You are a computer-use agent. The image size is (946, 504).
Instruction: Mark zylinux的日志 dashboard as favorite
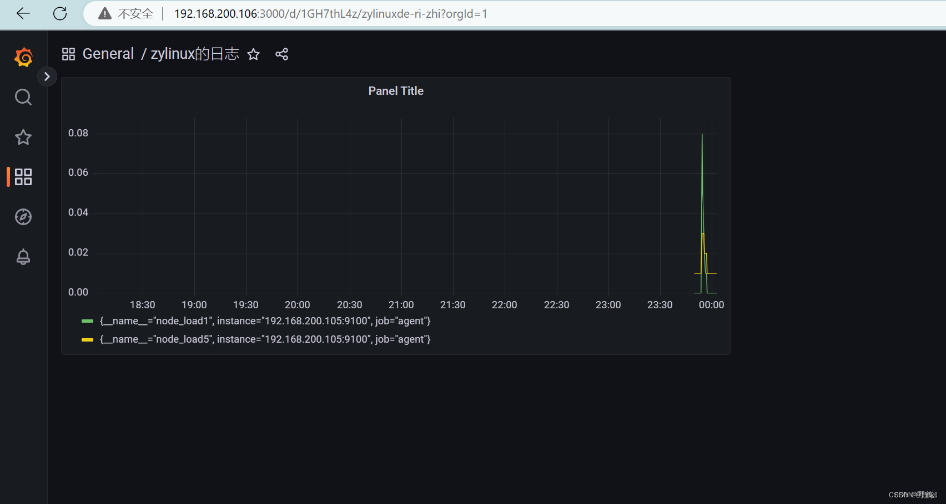(253, 54)
